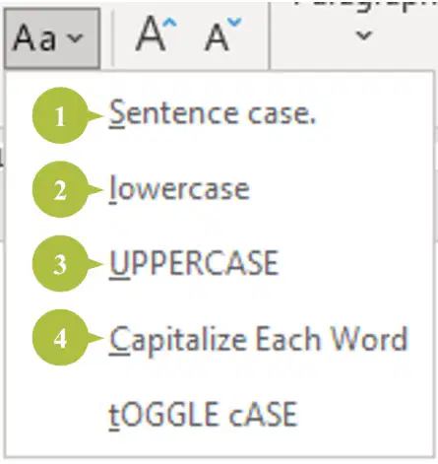The image size is (438, 464).
Task: Click the green callout badge numbered 1
Action: [60, 115]
